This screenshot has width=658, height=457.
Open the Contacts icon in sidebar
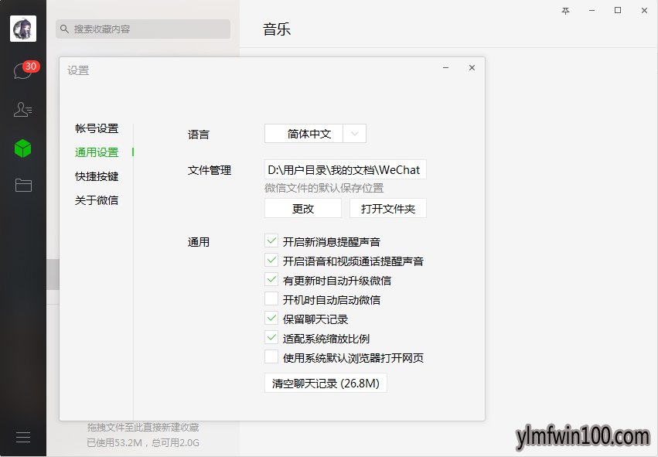pos(22,110)
